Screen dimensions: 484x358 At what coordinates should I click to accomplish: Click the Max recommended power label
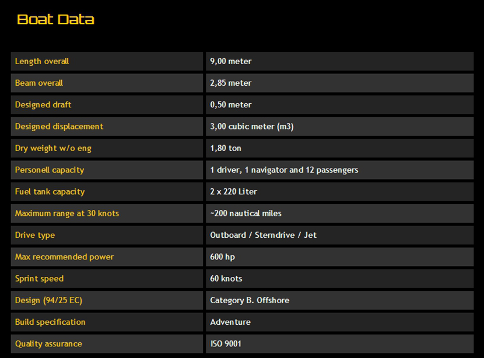(x=64, y=257)
